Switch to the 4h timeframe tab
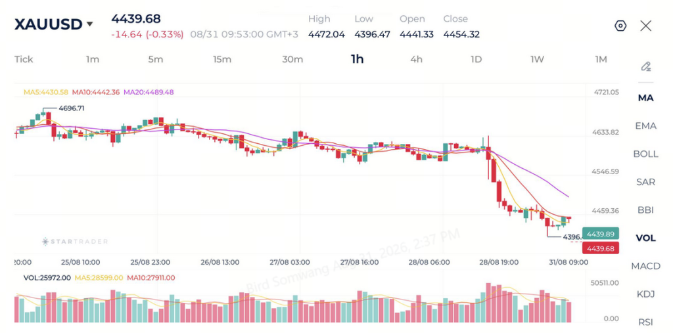 coord(416,59)
